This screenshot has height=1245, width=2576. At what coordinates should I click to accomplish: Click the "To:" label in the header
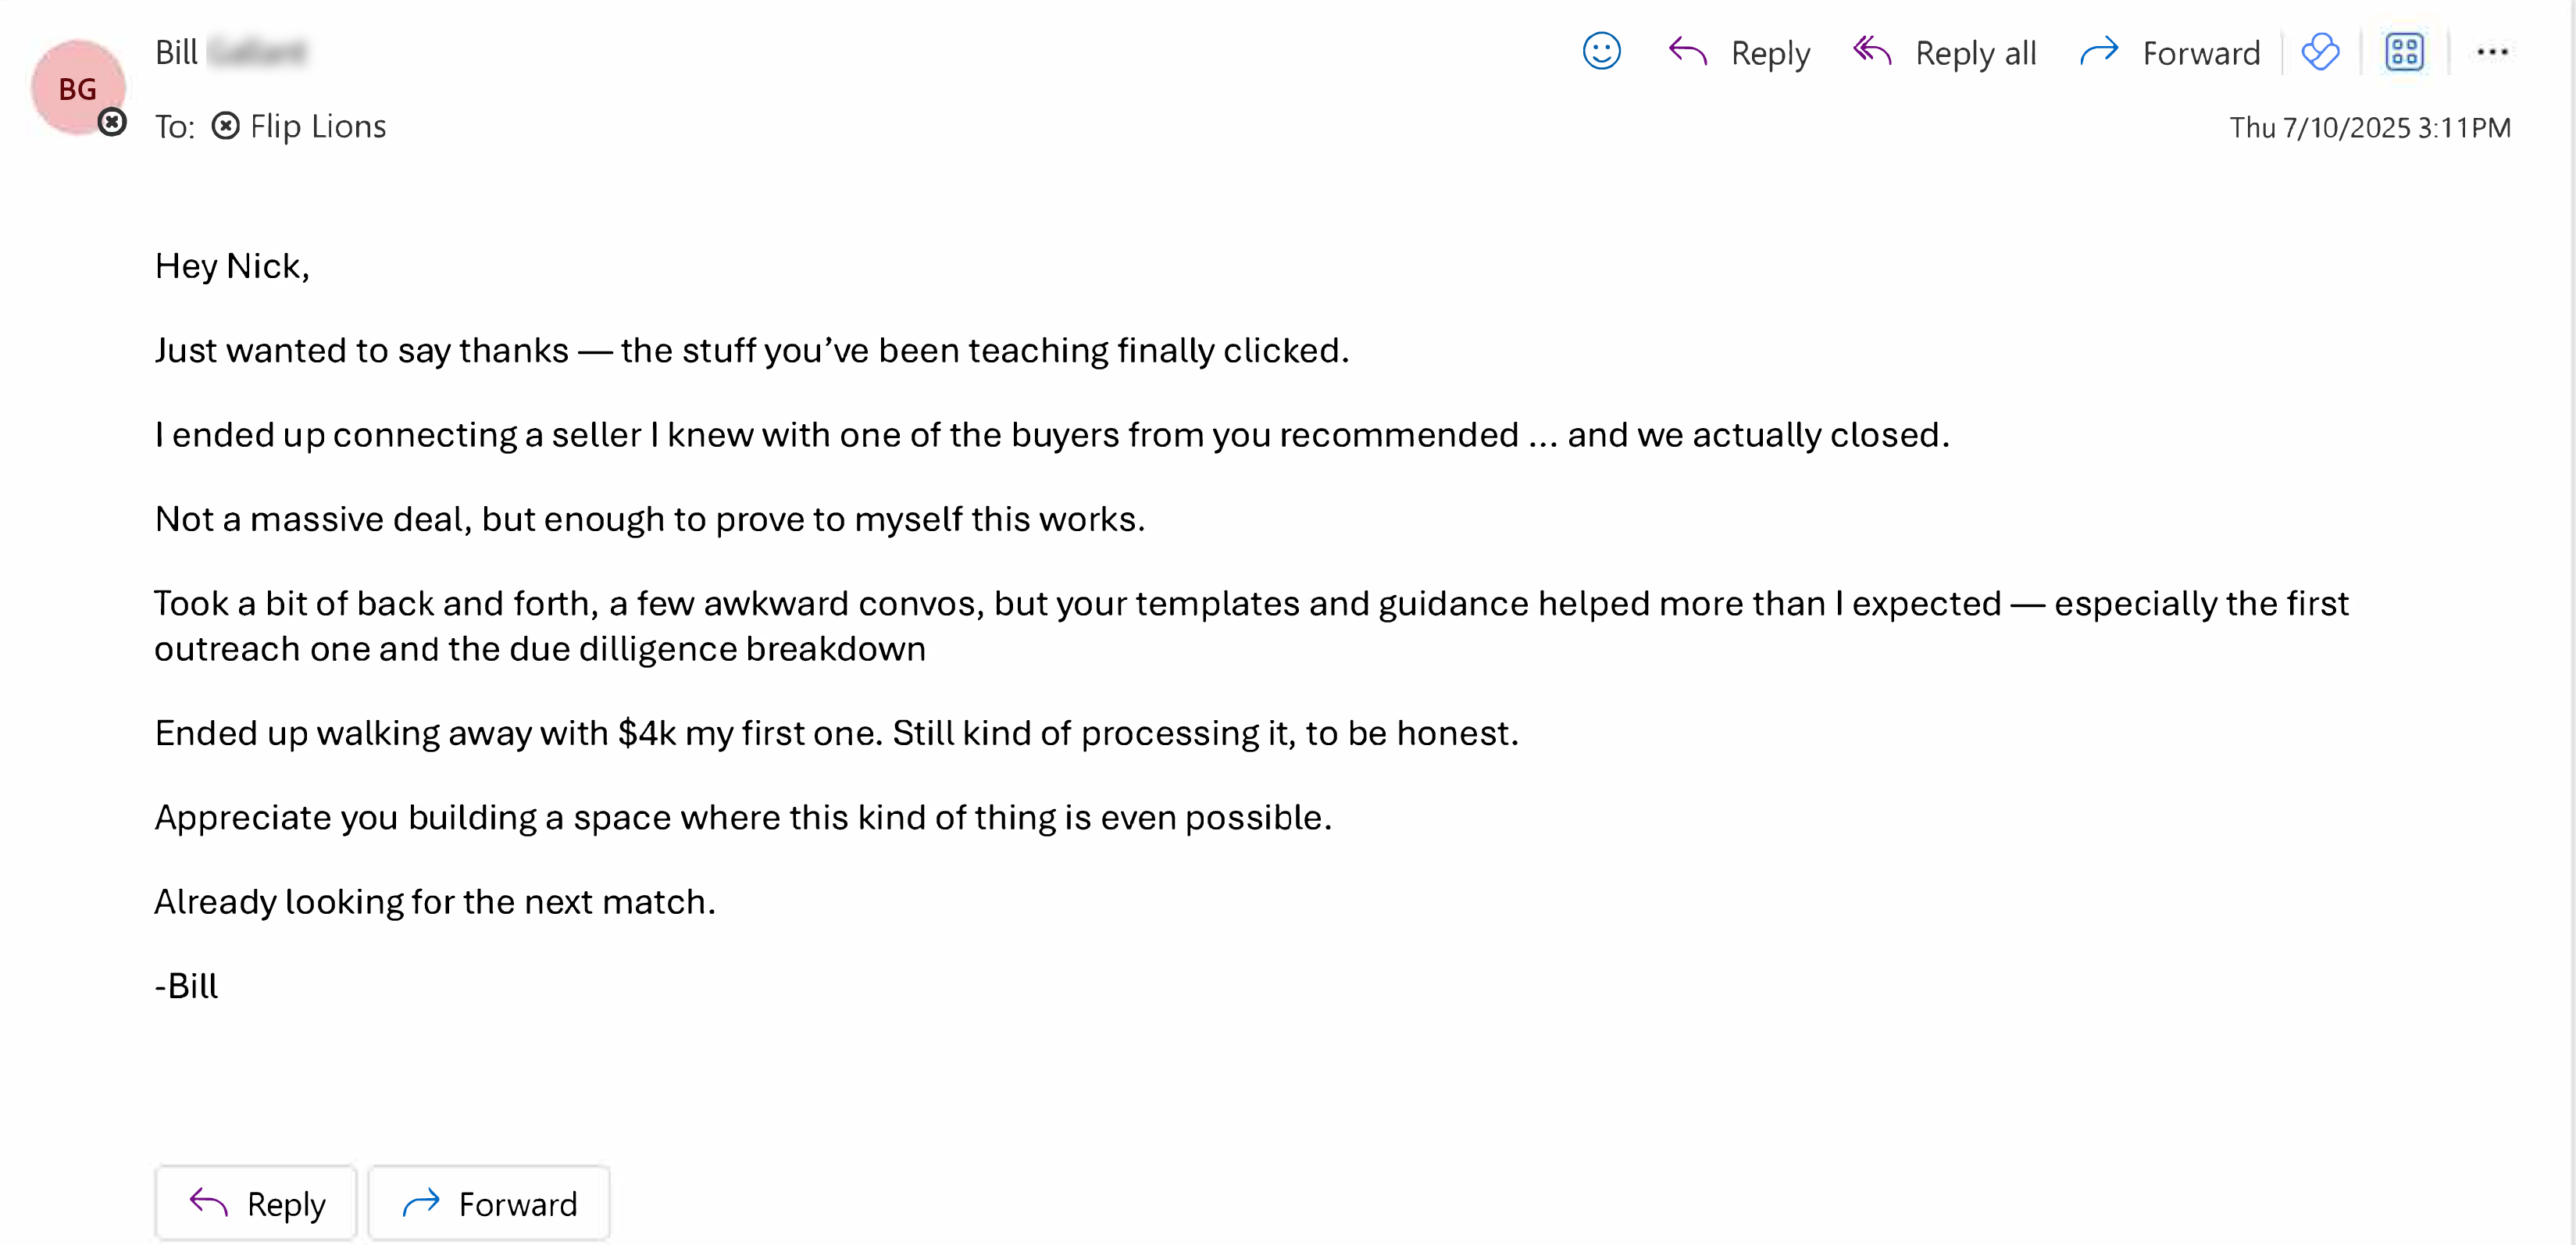click(174, 127)
